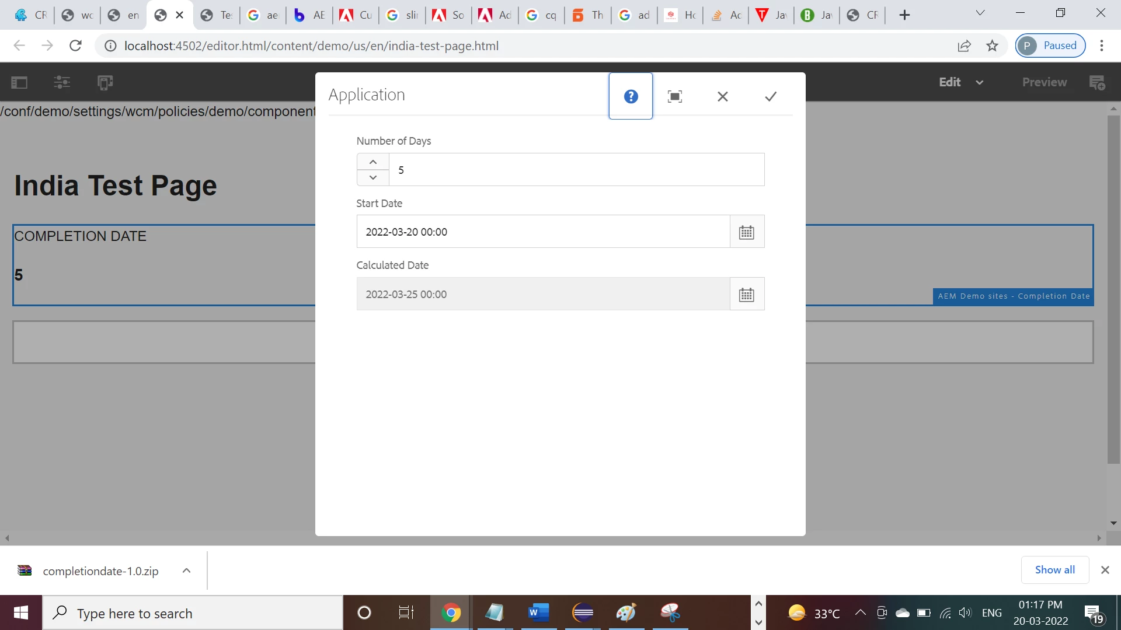Expand completiondate-1.0.zip download options chevron
1121x630 pixels.
tap(186, 570)
